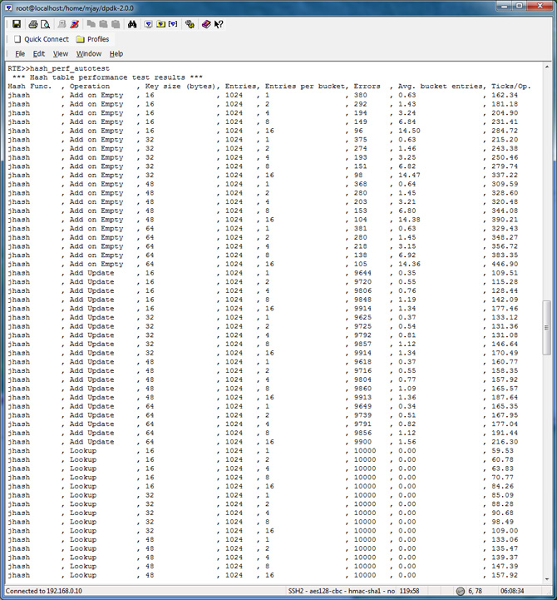Viewport: 557px width, 600px height.
Task: Minimize the SSH client window
Action: pyautogui.click(x=505, y=6)
